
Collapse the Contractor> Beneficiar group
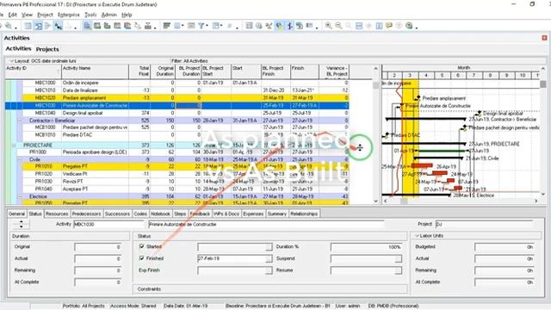point(20,121)
